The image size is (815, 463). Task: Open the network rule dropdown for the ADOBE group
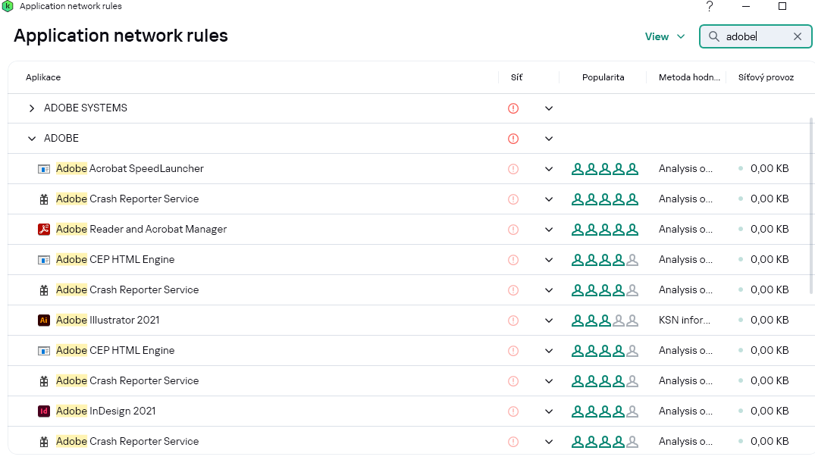[x=549, y=139]
